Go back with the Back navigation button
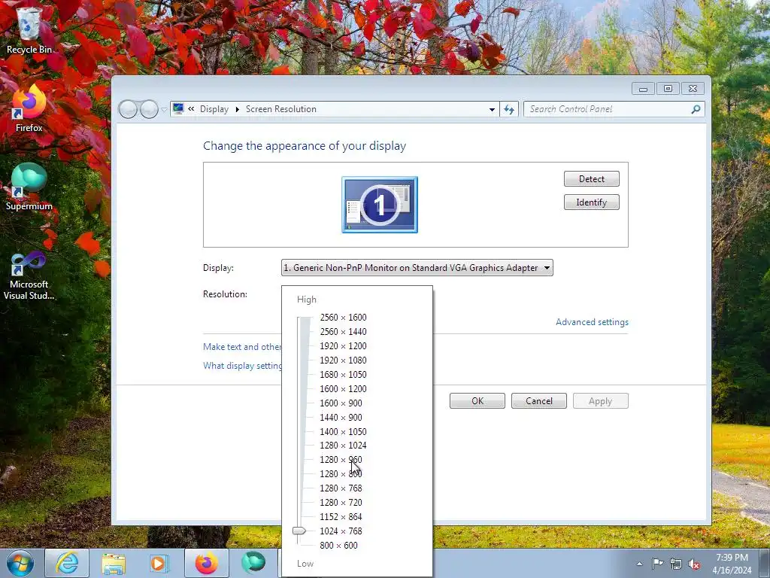 [x=128, y=109]
